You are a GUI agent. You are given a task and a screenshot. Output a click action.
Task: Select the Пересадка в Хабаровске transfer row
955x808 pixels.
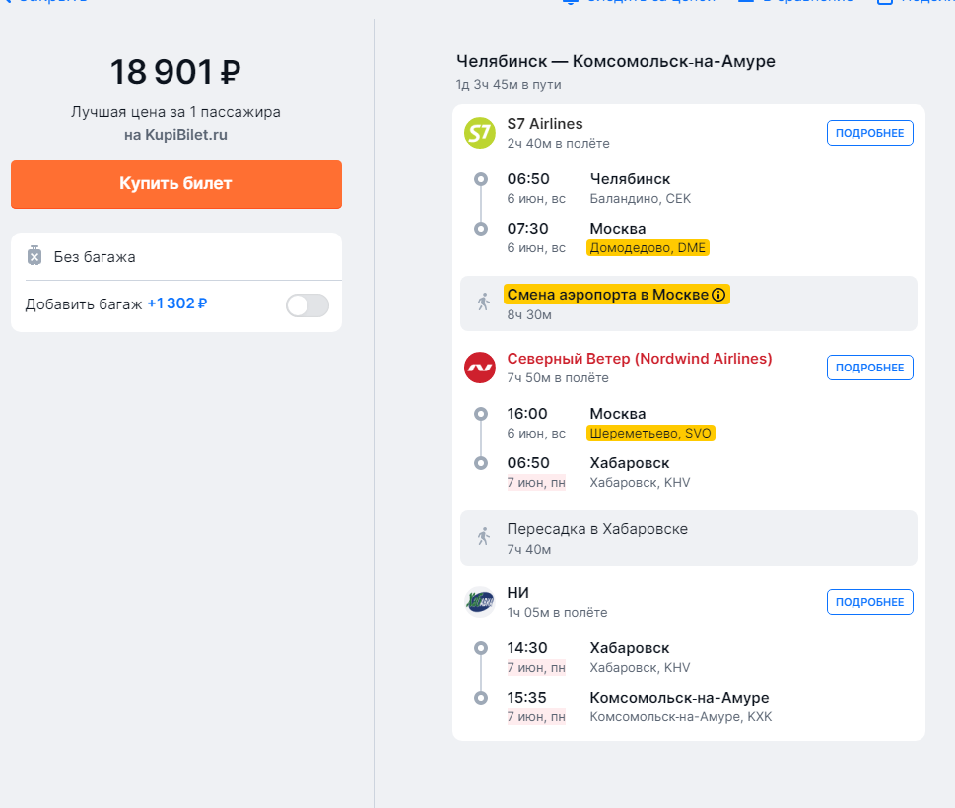pyautogui.click(x=688, y=538)
